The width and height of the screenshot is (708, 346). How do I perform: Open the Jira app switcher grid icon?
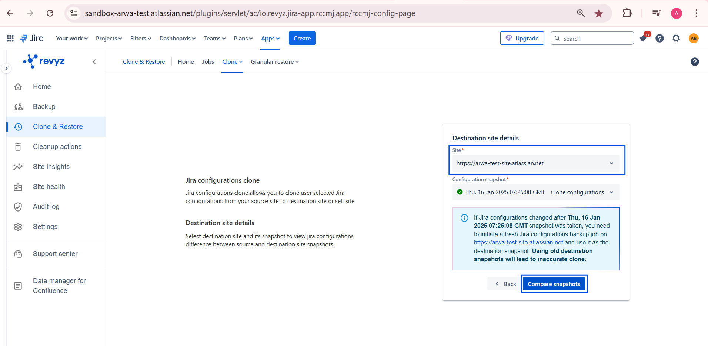click(10, 38)
